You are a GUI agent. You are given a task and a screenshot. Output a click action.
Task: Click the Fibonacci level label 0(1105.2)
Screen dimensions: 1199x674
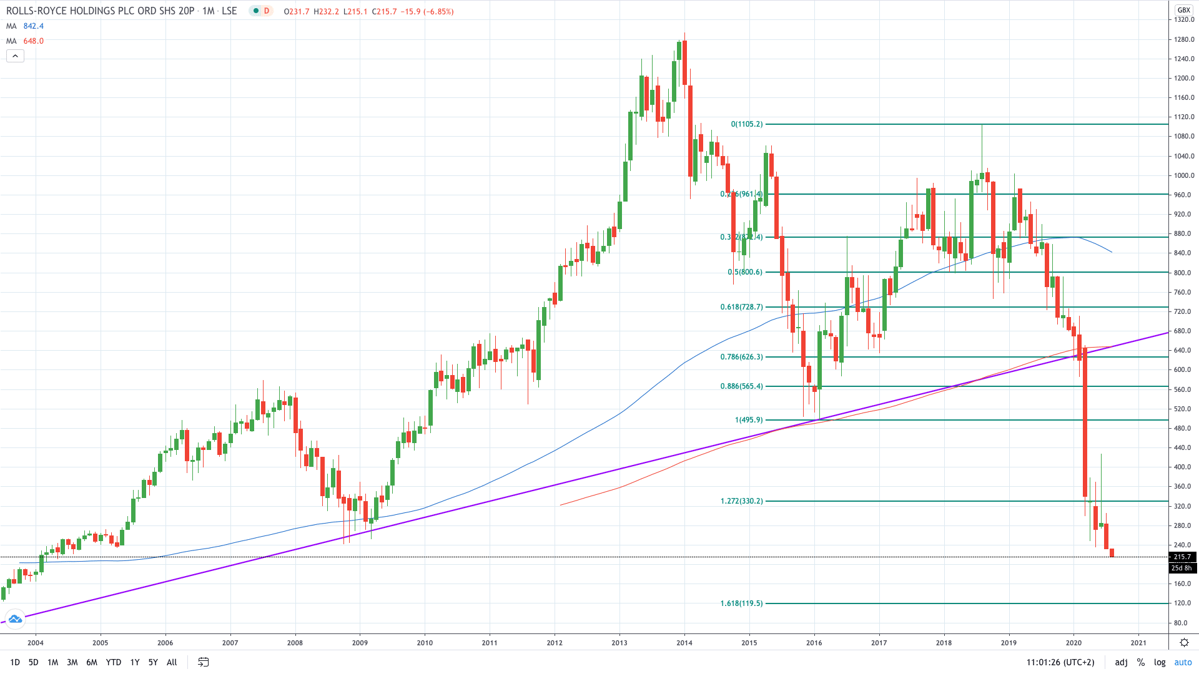click(747, 124)
